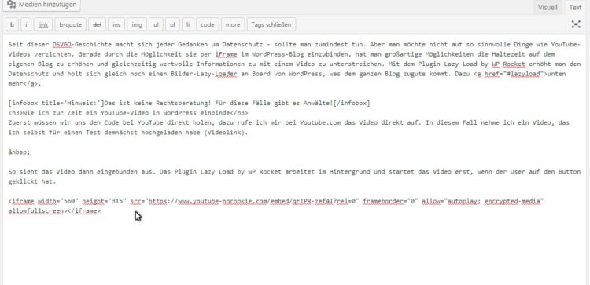Toggle distraction-free fullscreen writing icon

(x=576, y=24)
